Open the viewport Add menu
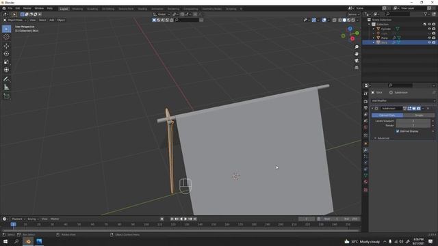Image resolution: width=438 pixels, height=246 pixels. point(52,20)
